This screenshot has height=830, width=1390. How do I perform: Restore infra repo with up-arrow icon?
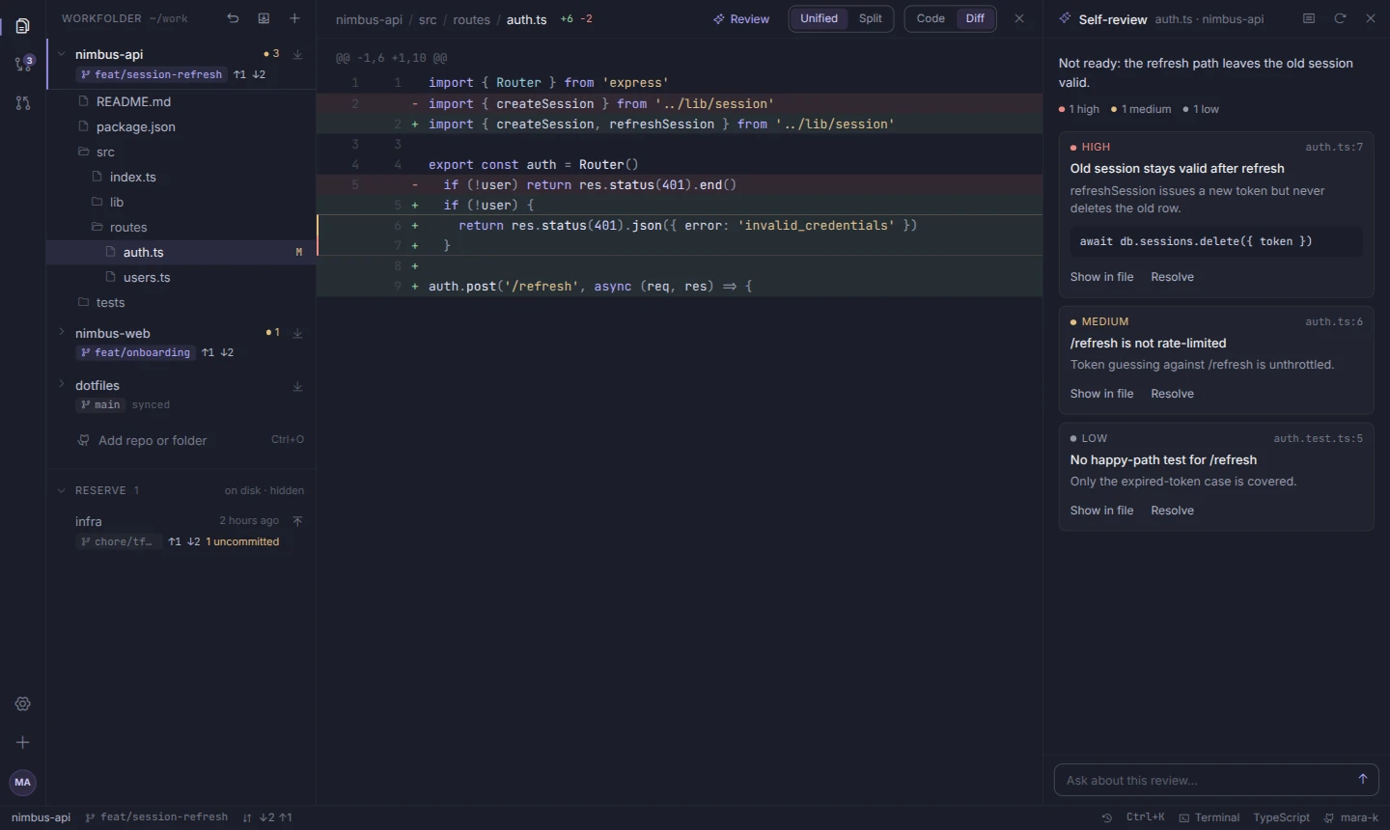click(x=297, y=521)
